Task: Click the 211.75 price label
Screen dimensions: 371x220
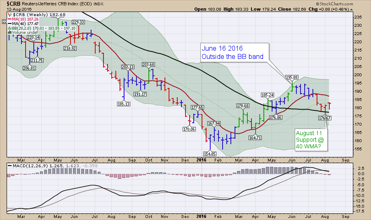Action: [x=37, y=60]
